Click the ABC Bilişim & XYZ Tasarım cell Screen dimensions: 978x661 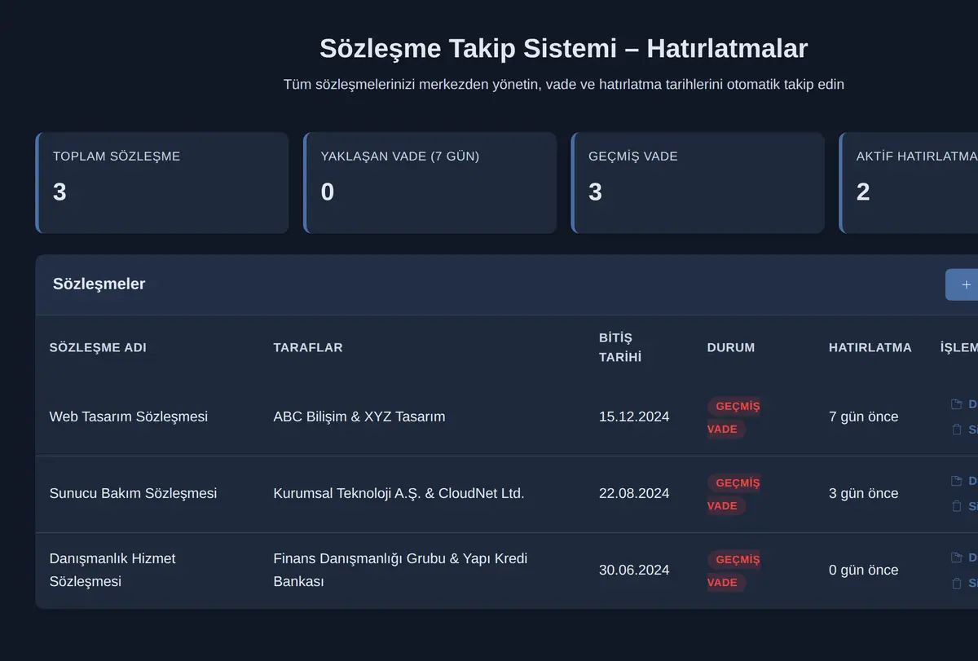[359, 416]
